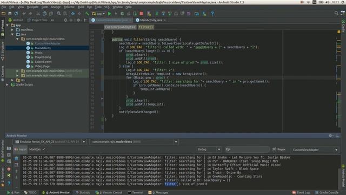The width and height of the screenshot is (346, 195).
Task: Click the screenshot capture icon in monitor
Action: point(9,148)
